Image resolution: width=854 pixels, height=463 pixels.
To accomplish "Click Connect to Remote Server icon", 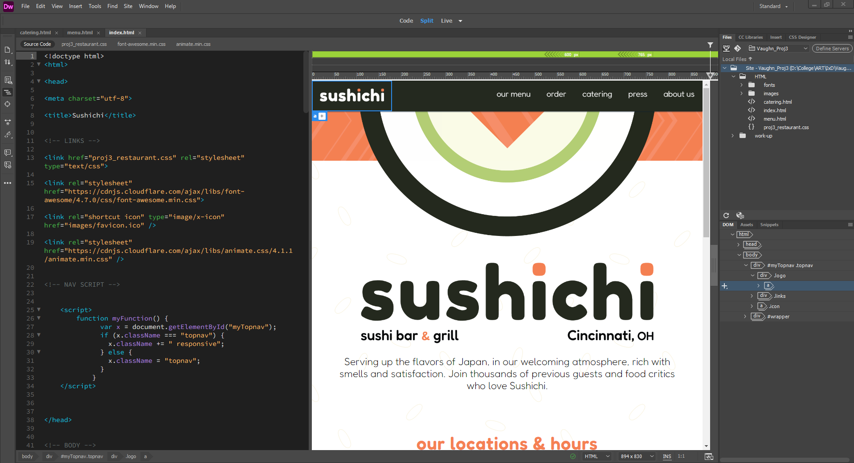I will pos(726,49).
